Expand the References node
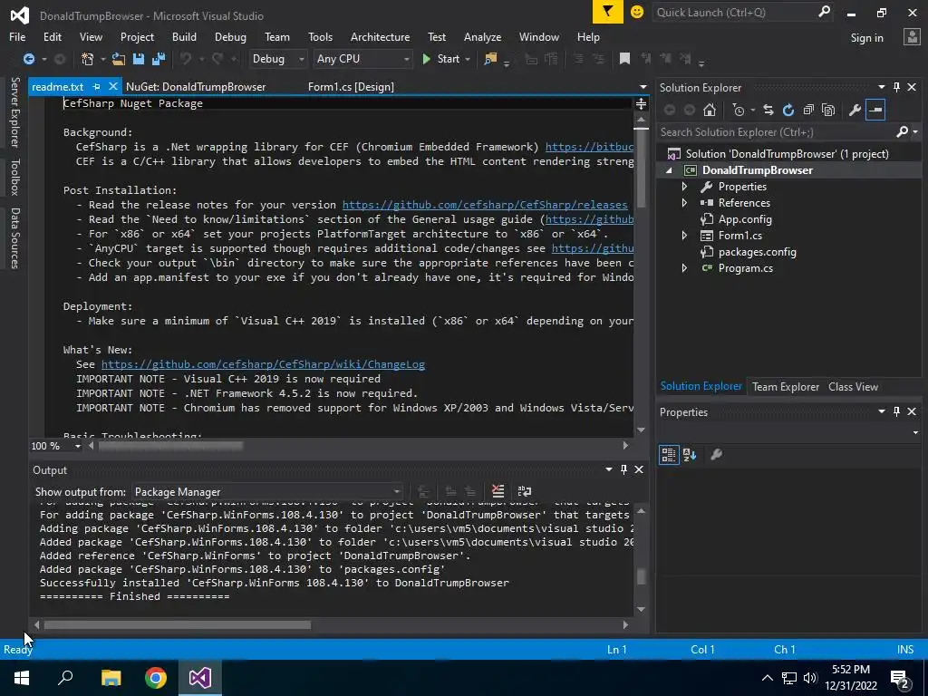 click(685, 203)
